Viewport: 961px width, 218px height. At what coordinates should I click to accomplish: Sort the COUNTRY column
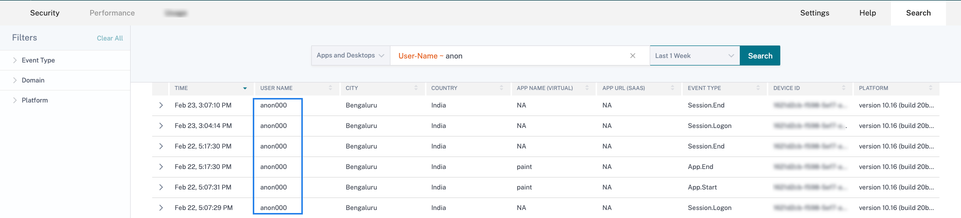(x=502, y=88)
